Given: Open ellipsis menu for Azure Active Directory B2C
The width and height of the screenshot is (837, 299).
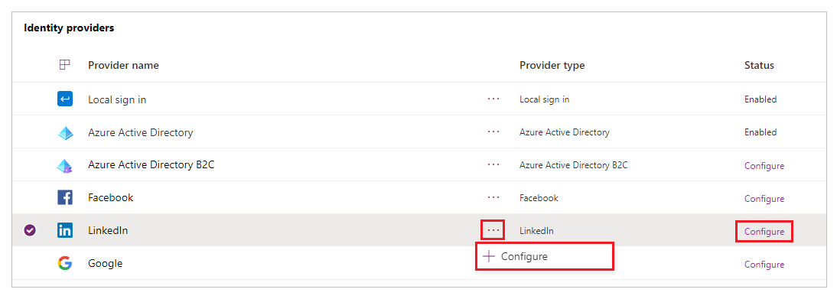Looking at the screenshot, I should click(493, 165).
